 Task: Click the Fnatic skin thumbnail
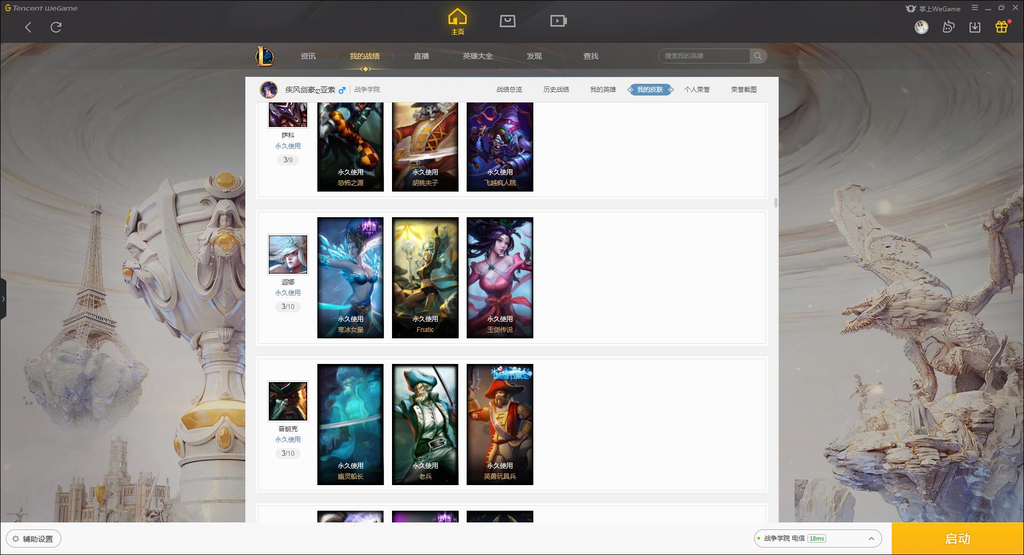pyautogui.click(x=425, y=277)
